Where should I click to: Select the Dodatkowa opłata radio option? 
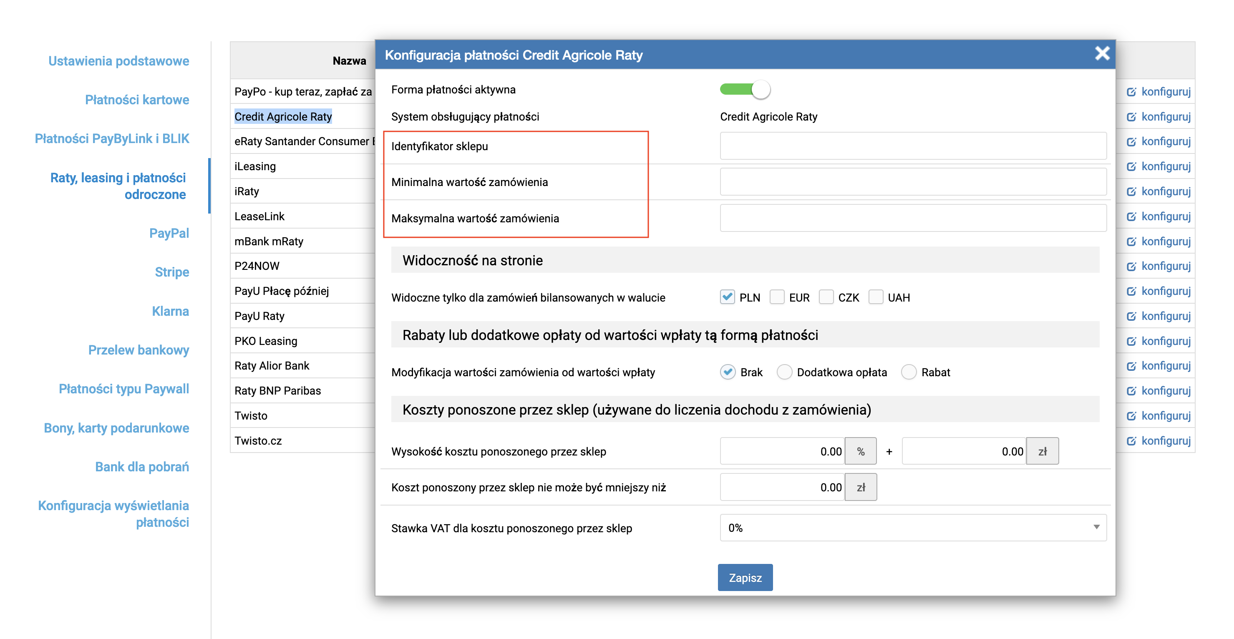click(x=784, y=372)
